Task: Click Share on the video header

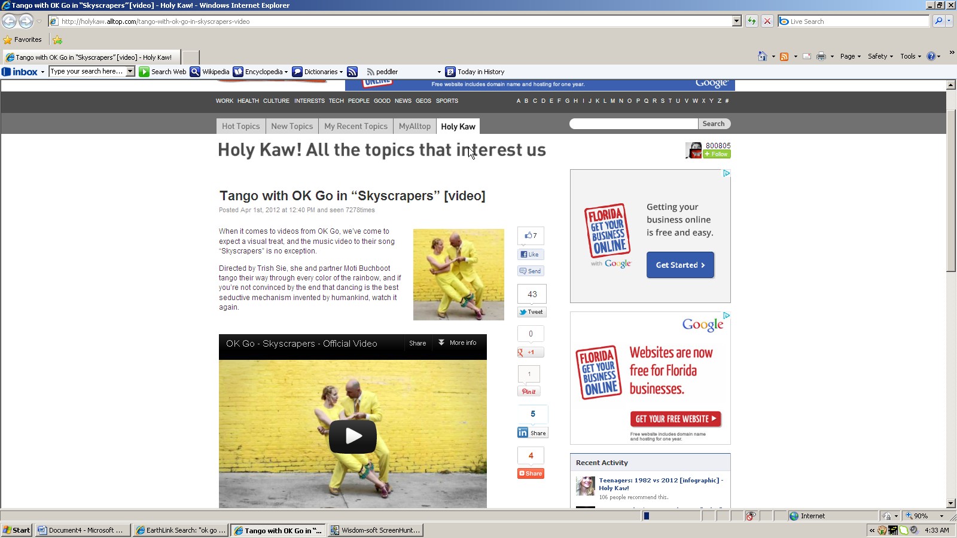Action: pyautogui.click(x=417, y=343)
